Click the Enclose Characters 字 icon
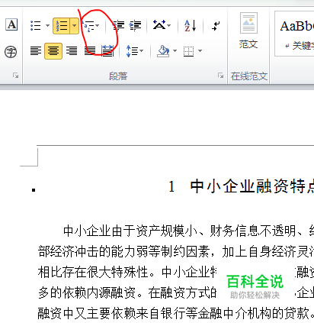The width and height of the screenshot is (314, 323). click(x=11, y=52)
